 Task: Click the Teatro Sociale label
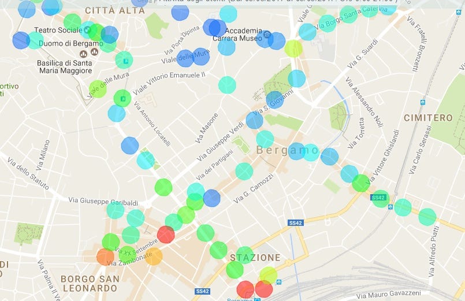click(58, 30)
